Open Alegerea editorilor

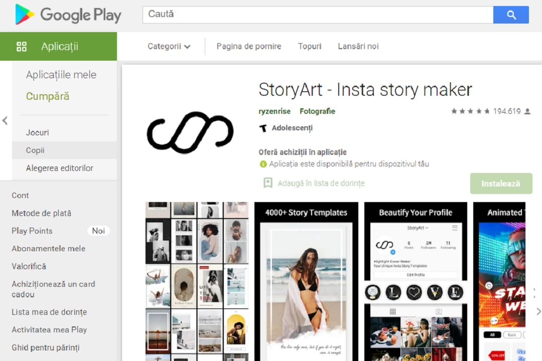point(59,168)
